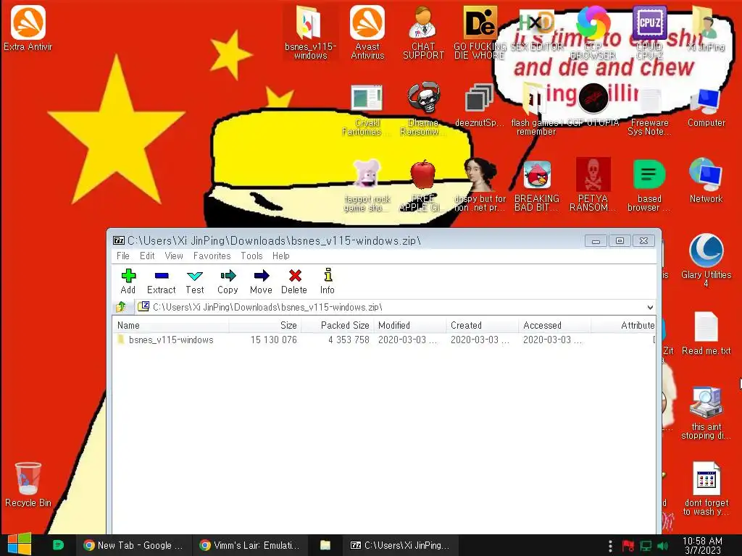Select dont forget to wash y file
The width and height of the screenshot is (742, 556).
(x=706, y=489)
